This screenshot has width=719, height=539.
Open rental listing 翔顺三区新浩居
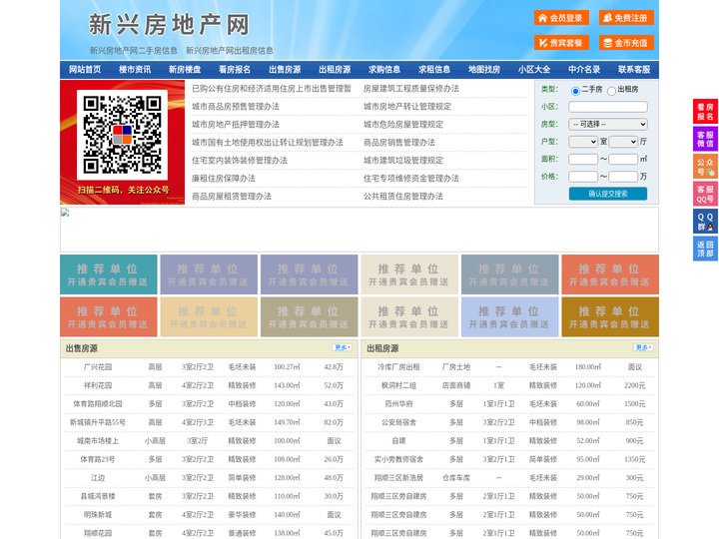pyautogui.click(x=398, y=477)
